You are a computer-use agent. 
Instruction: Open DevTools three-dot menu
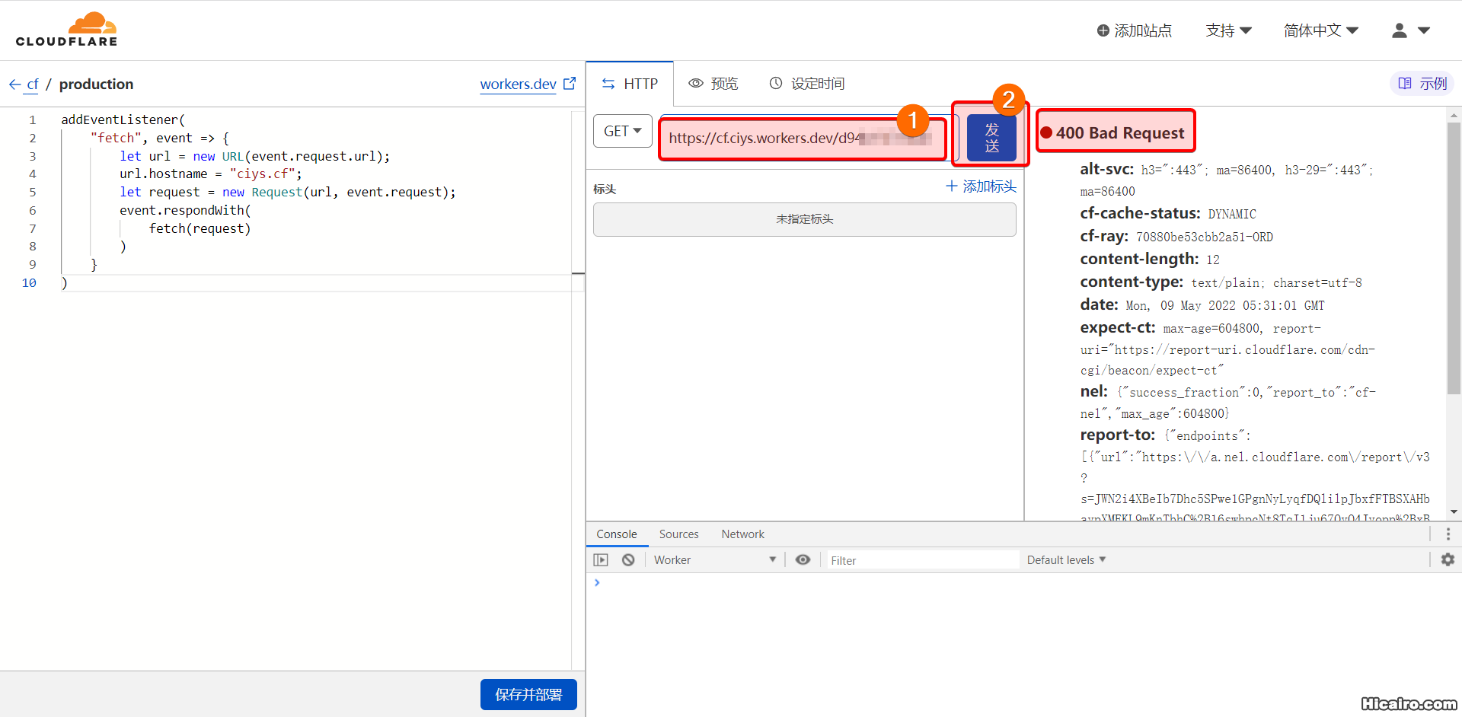pos(1448,534)
